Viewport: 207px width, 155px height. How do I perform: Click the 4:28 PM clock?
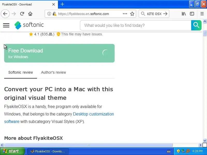tap(197, 151)
